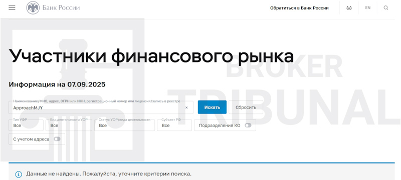Open the 'Вид деятельности УФР' dropdown
The width and height of the screenshot is (401, 180).
pyautogui.click(x=69, y=125)
